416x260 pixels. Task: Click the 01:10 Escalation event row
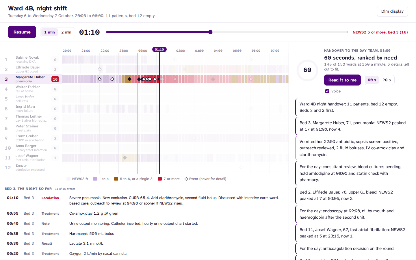pyautogui.click(x=144, y=200)
